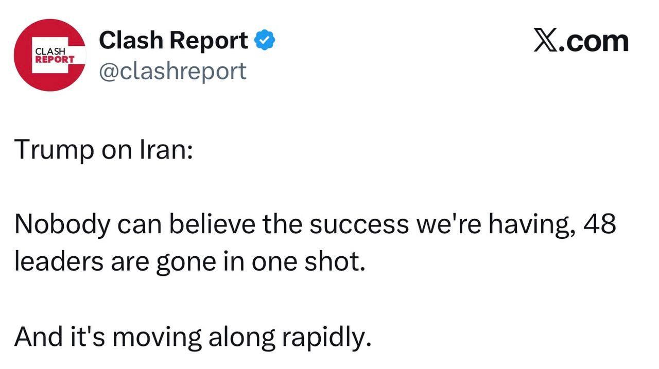Click the "And it's moving along rapidly." line
659x369 pixels.
193,337
